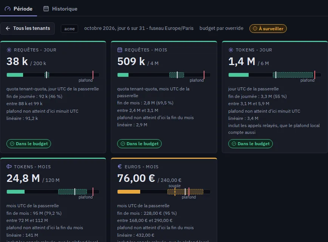Click the Requêtes - Mois usage progress bar
Image resolution: width=328 pixels, height=242 pixels.
[x=164, y=75]
